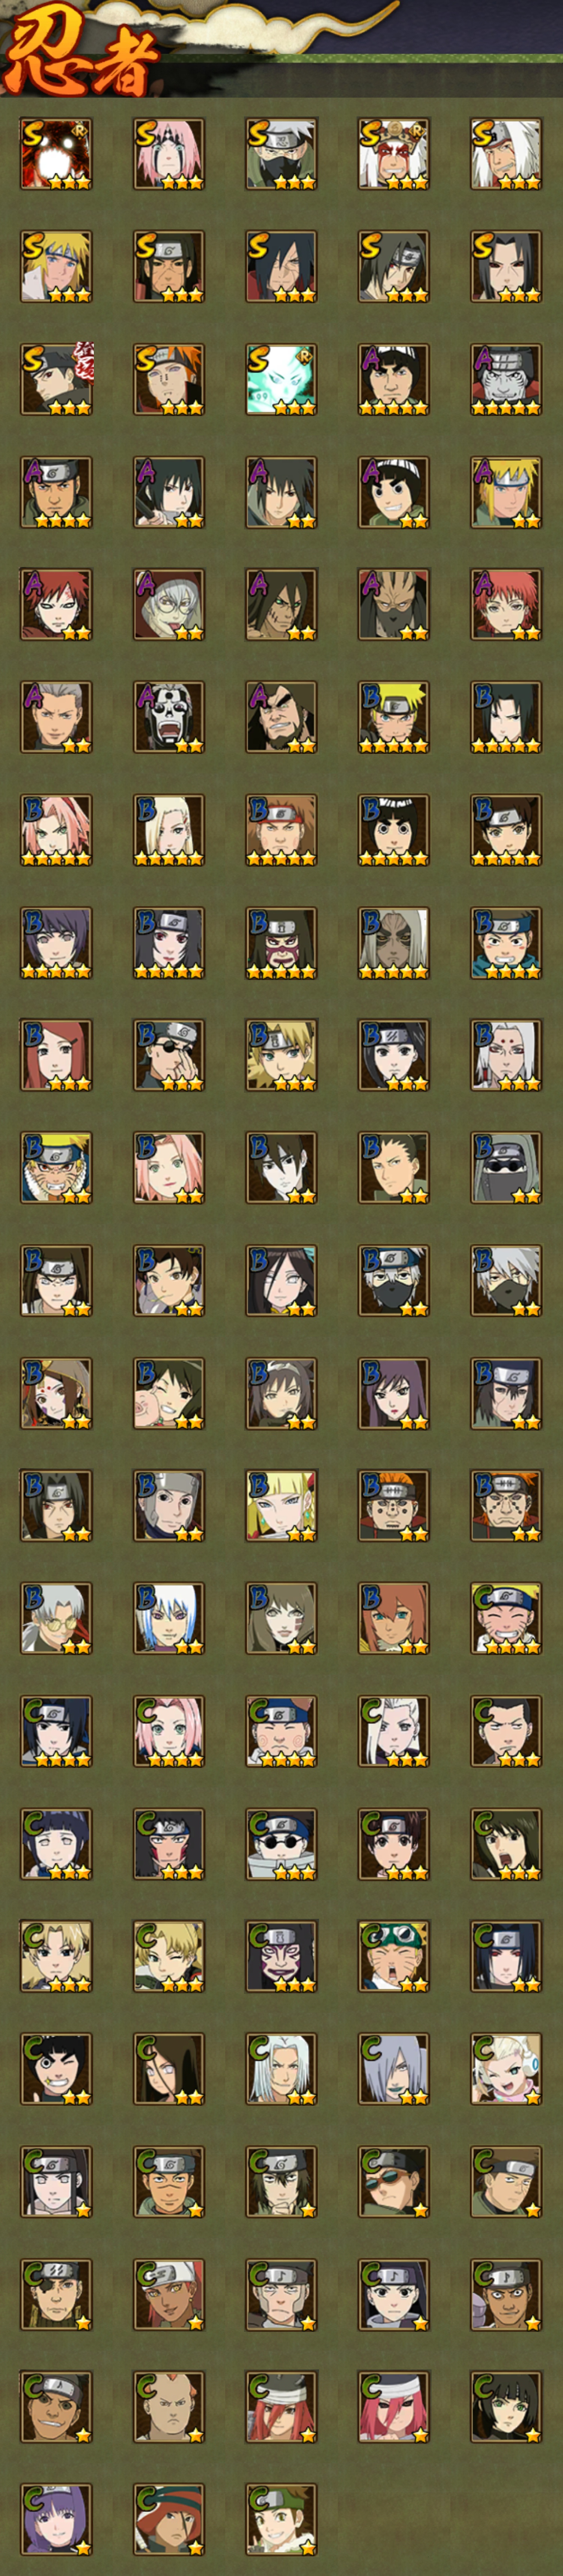Pick the A-rank Might Guy five-star portrait
563x2576 pixels.
pos(394,379)
